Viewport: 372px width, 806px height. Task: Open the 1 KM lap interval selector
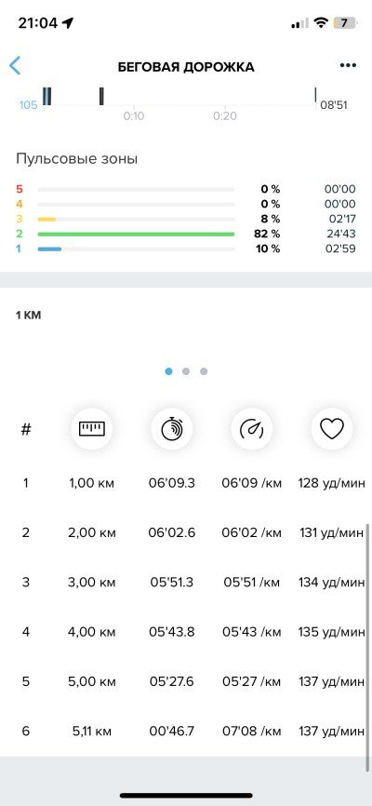(28, 316)
